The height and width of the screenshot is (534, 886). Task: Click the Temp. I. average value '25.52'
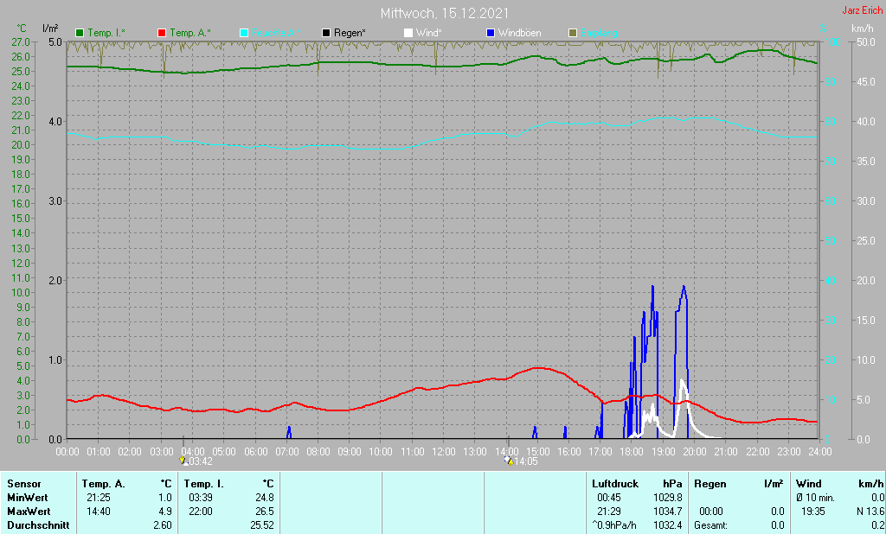(262, 524)
